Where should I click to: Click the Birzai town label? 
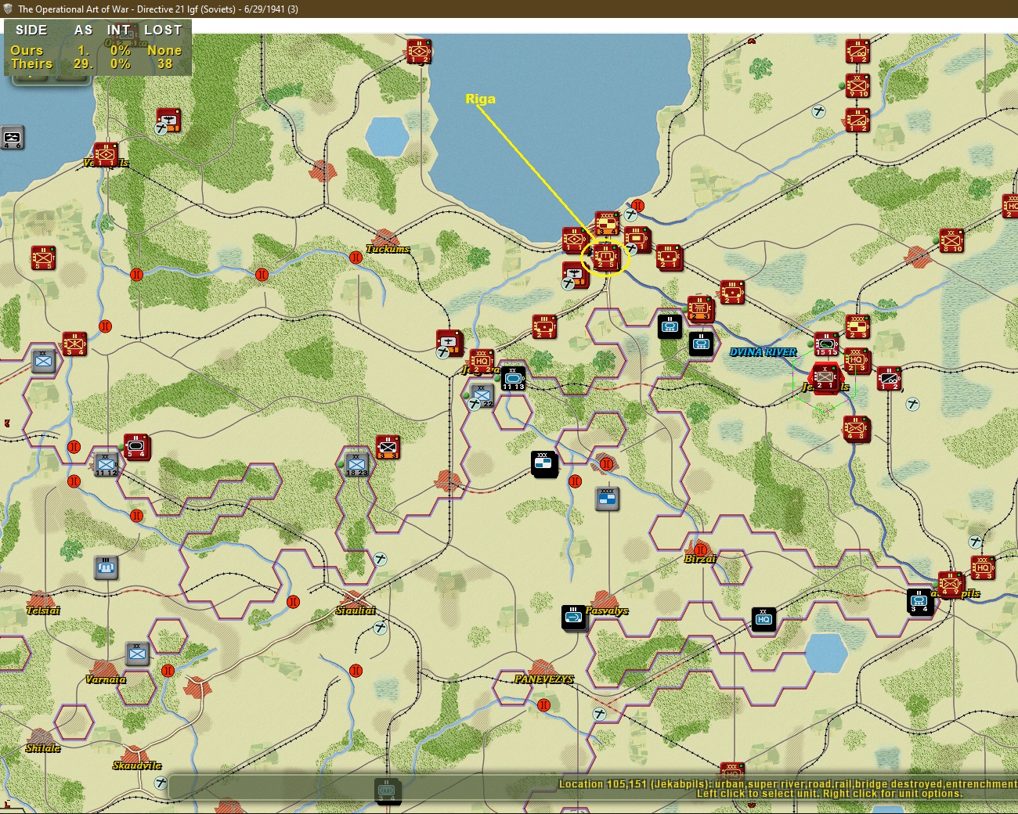pyautogui.click(x=700, y=559)
